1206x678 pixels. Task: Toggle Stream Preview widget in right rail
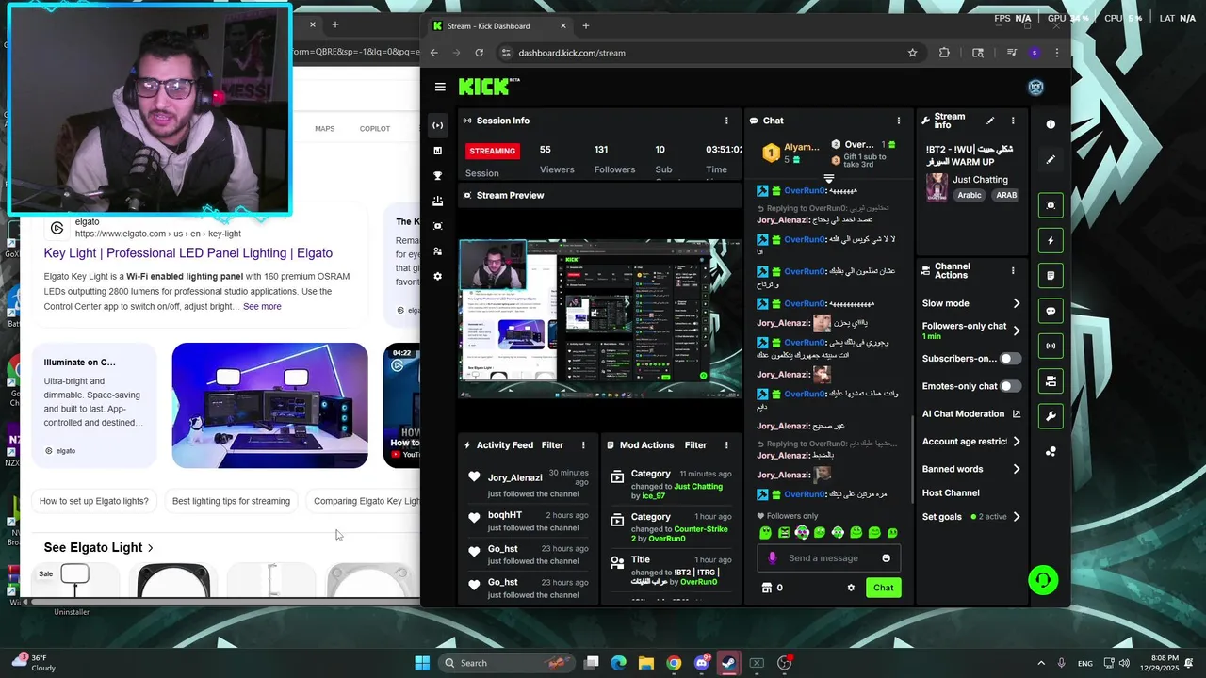click(x=1051, y=205)
